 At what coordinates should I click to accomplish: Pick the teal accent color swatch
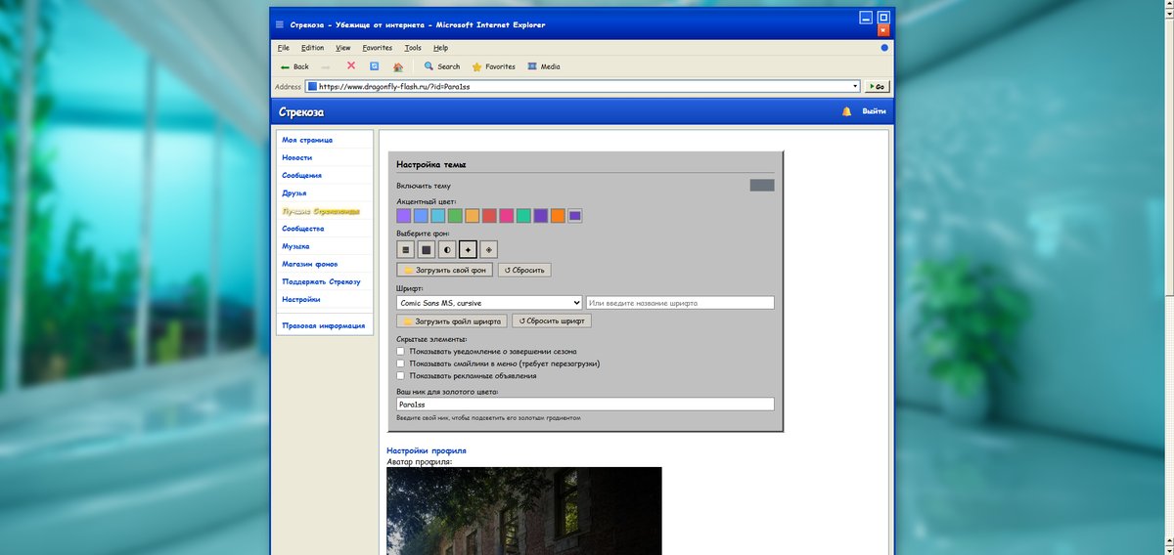tap(523, 216)
